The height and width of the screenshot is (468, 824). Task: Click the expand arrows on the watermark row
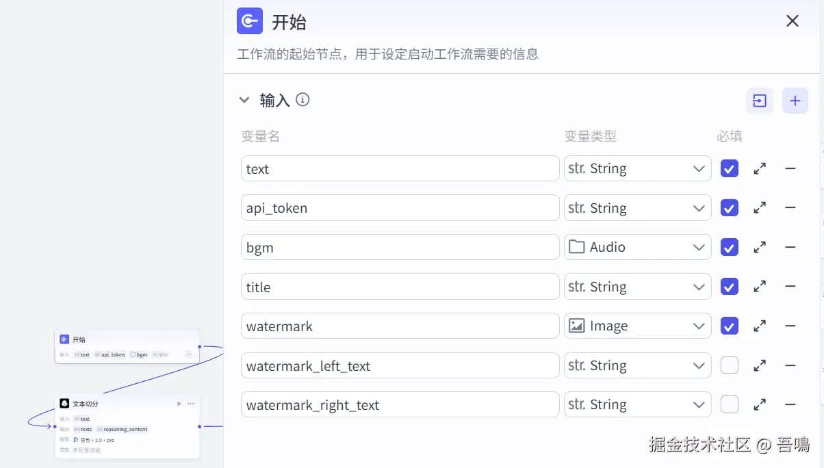click(x=759, y=326)
